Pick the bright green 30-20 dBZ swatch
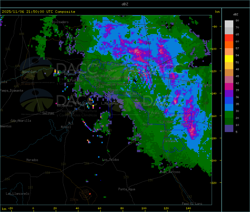The height and width of the screenshot is (212, 250). point(229,114)
